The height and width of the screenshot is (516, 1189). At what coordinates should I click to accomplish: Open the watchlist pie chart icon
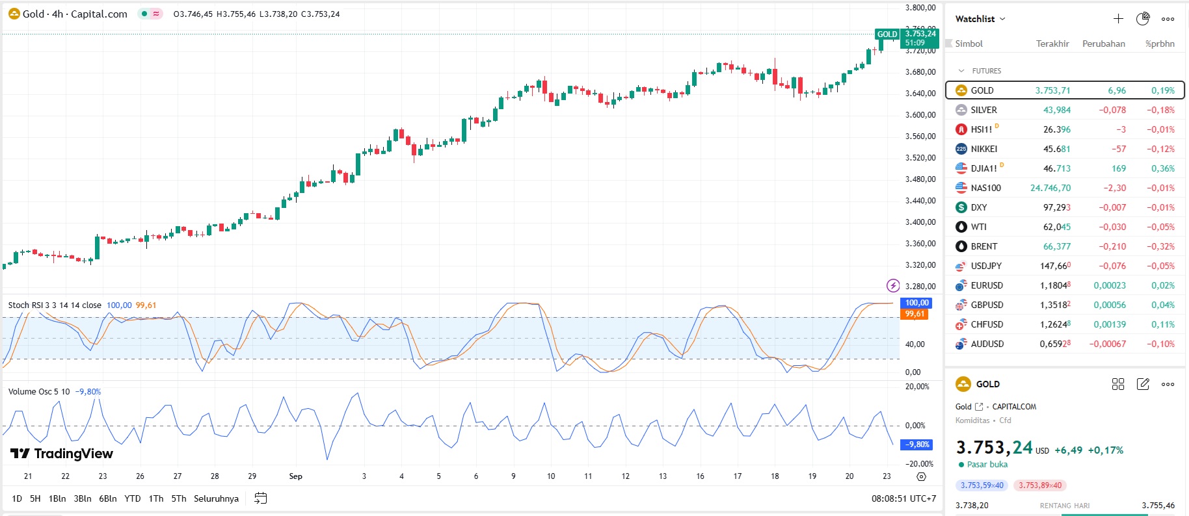(x=1143, y=19)
